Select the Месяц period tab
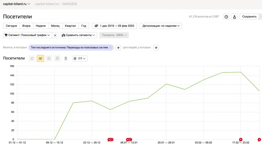Viewport: 262px width, 145px height. pyautogui.click(x=55, y=26)
